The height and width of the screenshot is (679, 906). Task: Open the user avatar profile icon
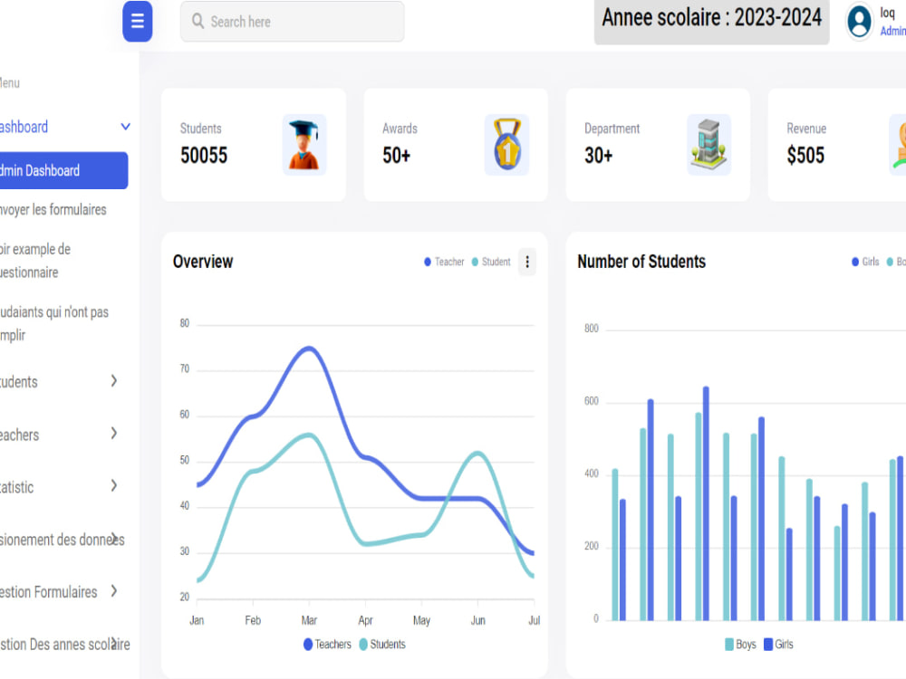[x=859, y=22]
